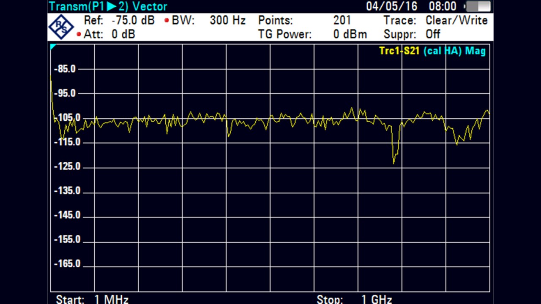The width and height of the screenshot is (541, 304).
Task: Click the -155.0 axis label
Action: click(x=68, y=239)
